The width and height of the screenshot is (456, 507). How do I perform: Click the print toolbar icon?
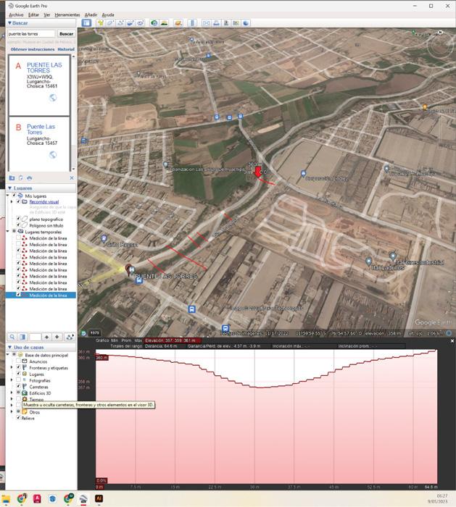coord(216,23)
